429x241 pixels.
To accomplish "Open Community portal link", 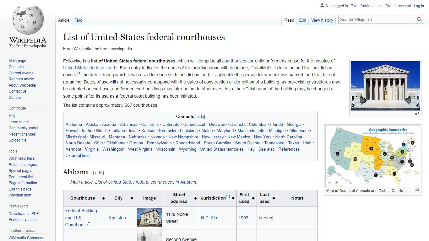I will (23, 128).
